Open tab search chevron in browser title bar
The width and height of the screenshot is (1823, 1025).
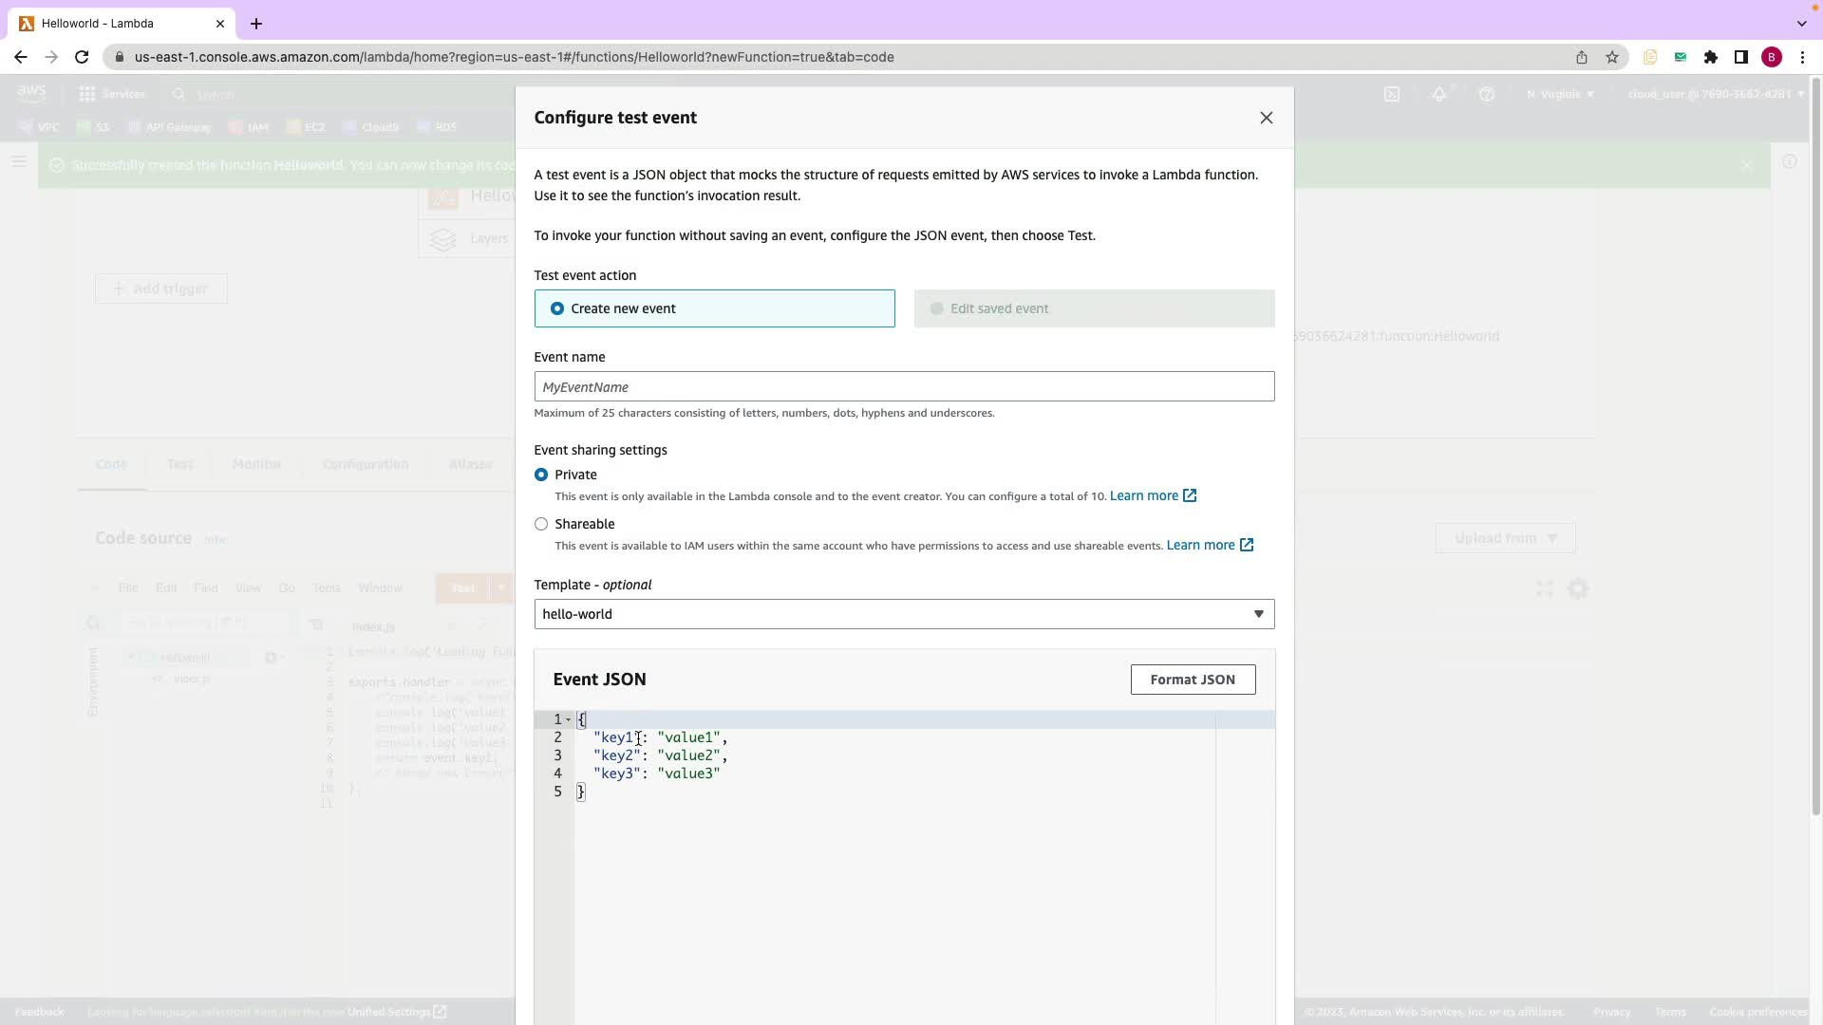[x=1801, y=24]
